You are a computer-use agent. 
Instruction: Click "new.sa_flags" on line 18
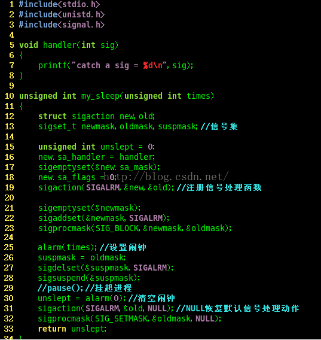pyautogui.click(x=67, y=177)
